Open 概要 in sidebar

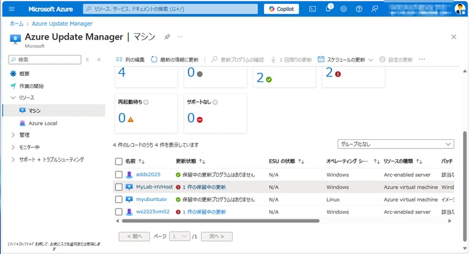24,74
